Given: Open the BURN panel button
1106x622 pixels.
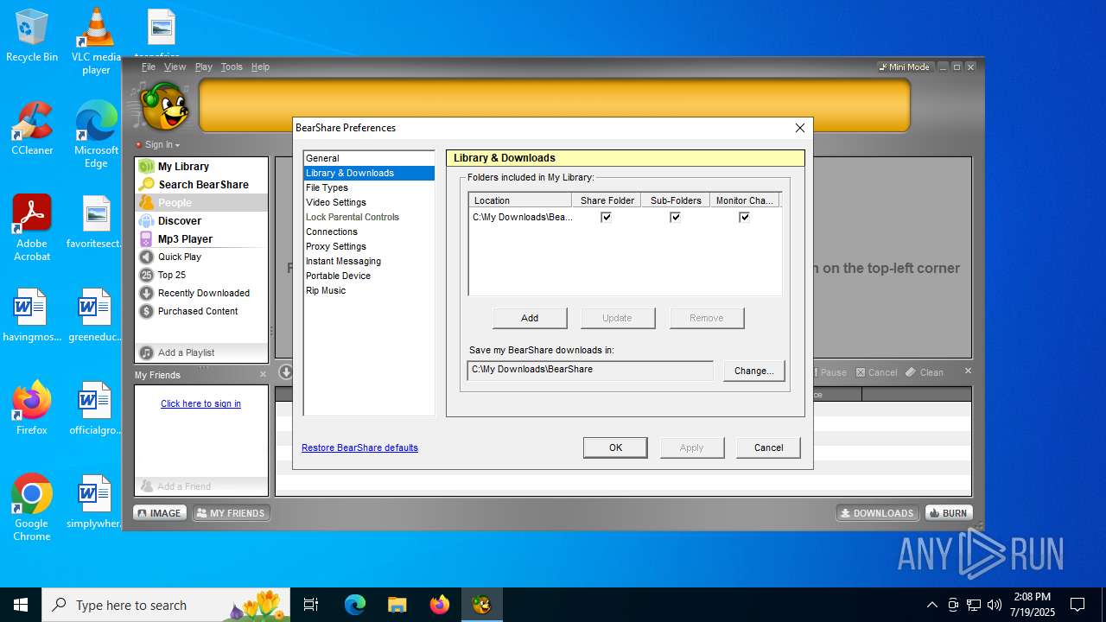Looking at the screenshot, I should coord(948,513).
